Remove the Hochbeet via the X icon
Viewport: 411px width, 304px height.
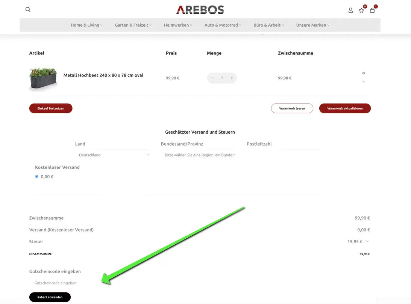pos(363,81)
